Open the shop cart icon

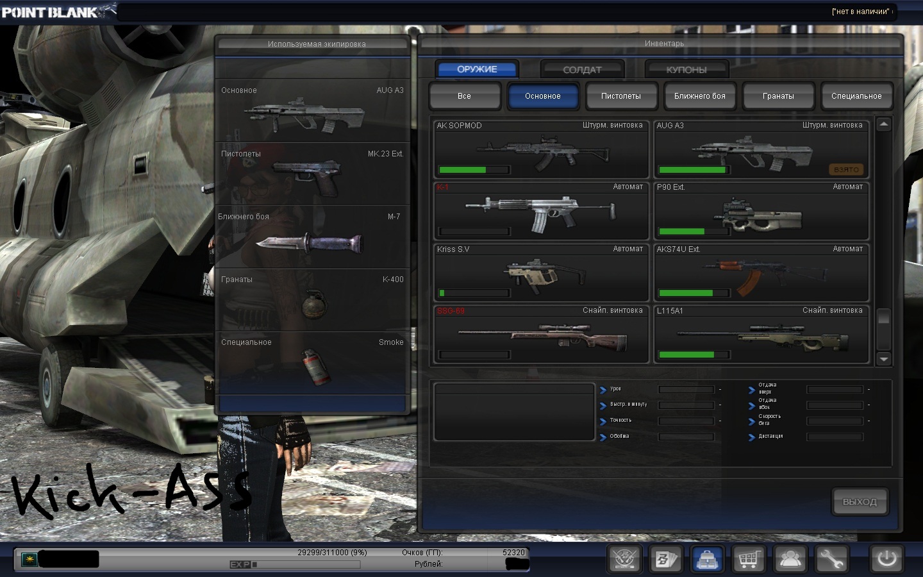pyautogui.click(x=749, y=559)
